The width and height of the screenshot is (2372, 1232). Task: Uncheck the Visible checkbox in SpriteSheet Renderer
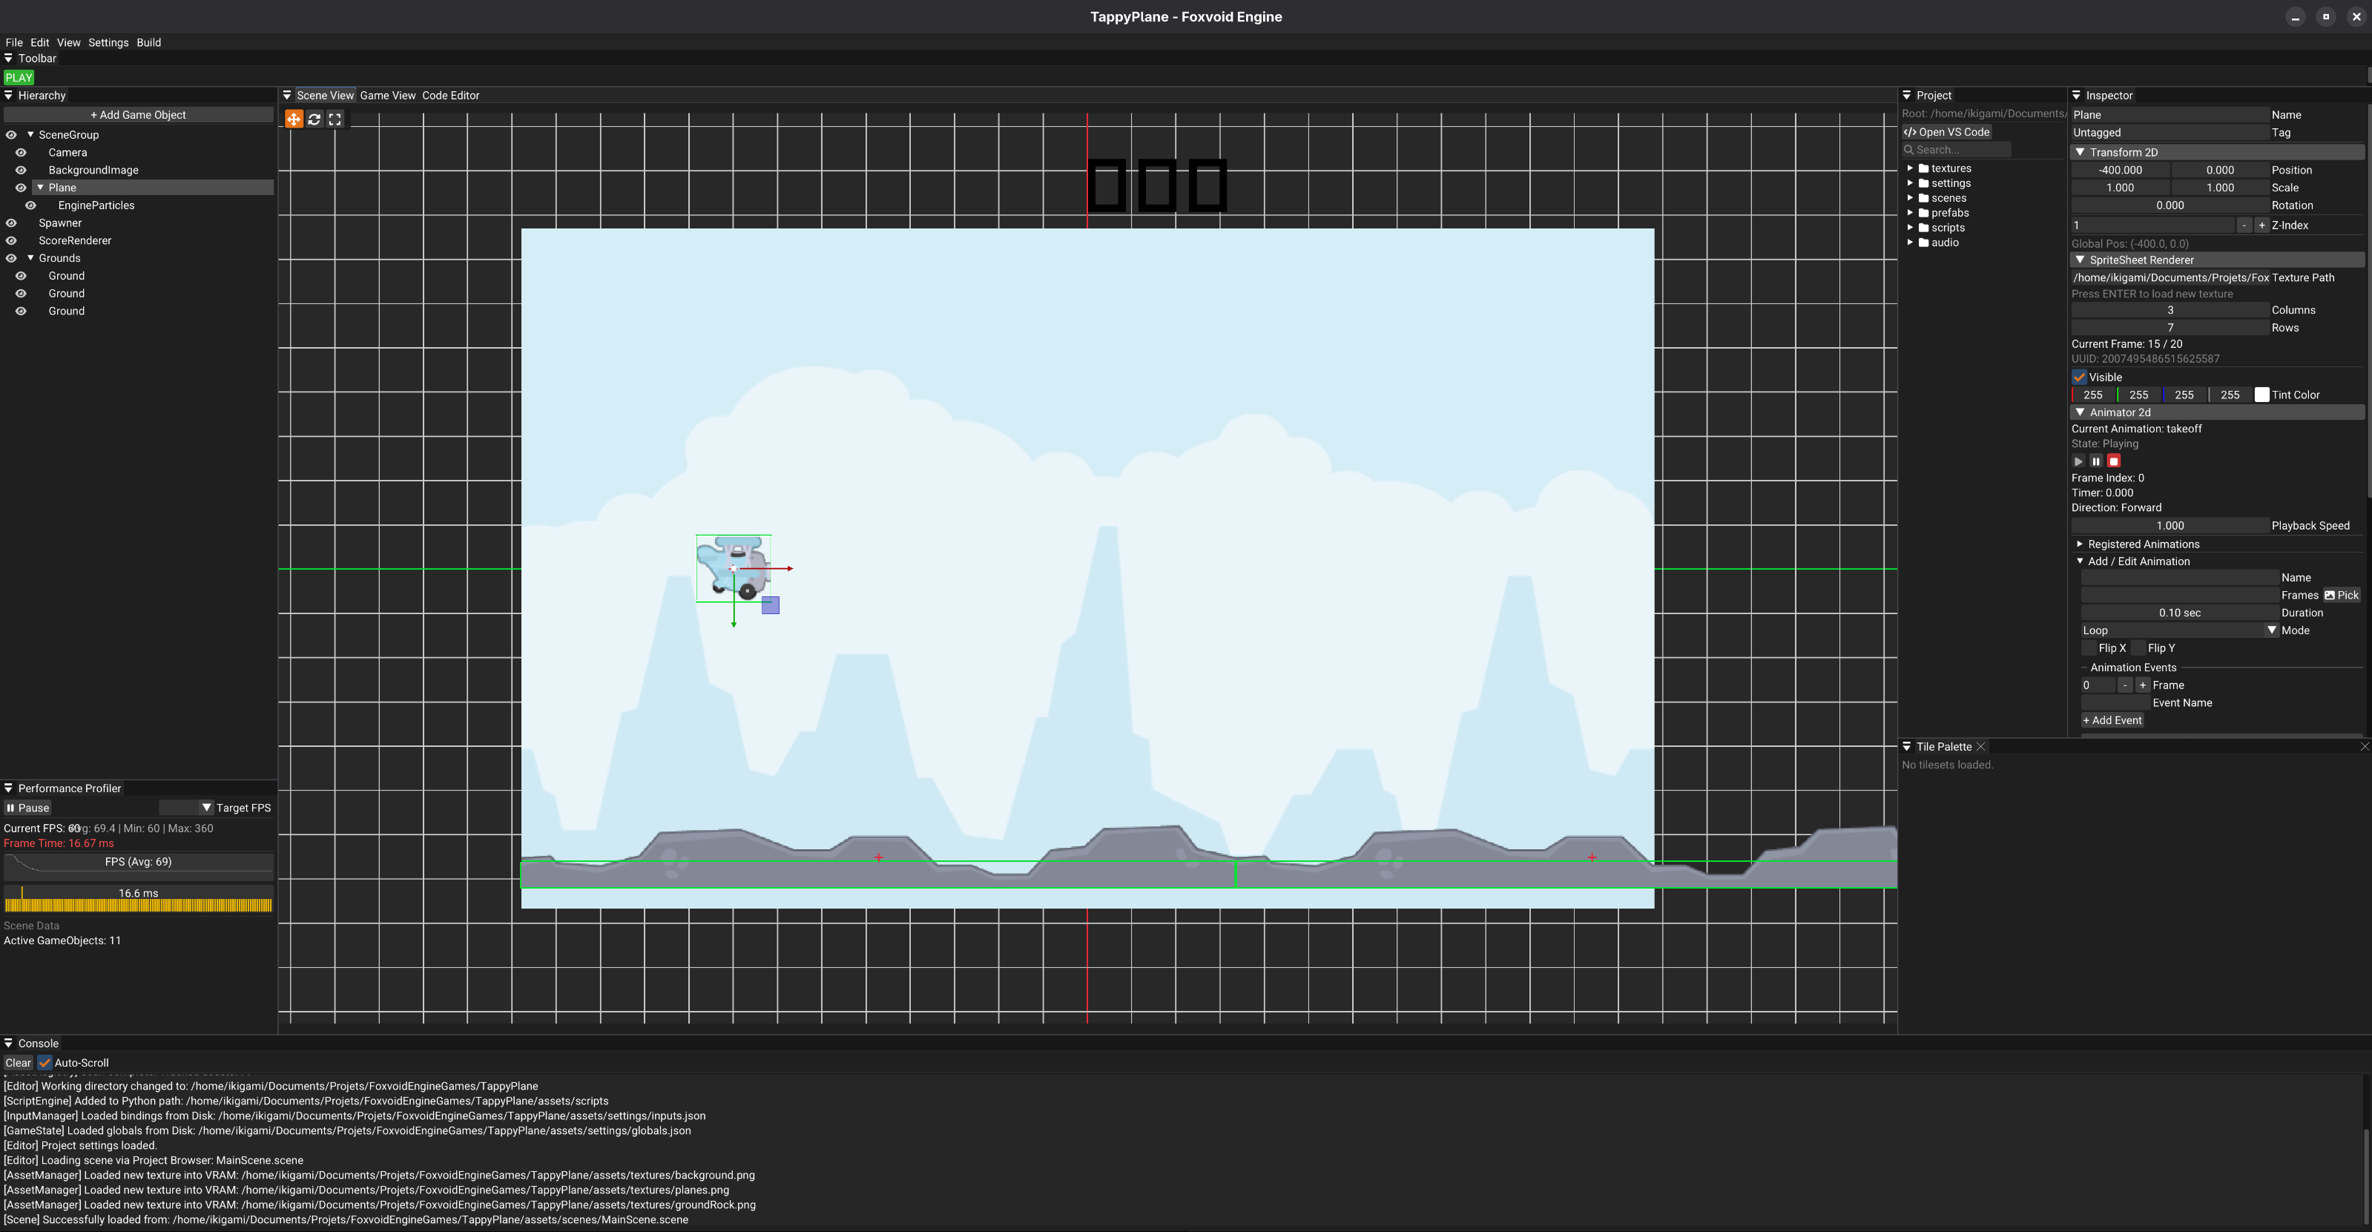[x=2079, y=378]
